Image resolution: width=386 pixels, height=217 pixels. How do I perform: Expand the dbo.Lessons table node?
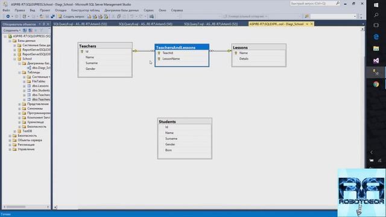pyautogui.click(x=24, y=86)
